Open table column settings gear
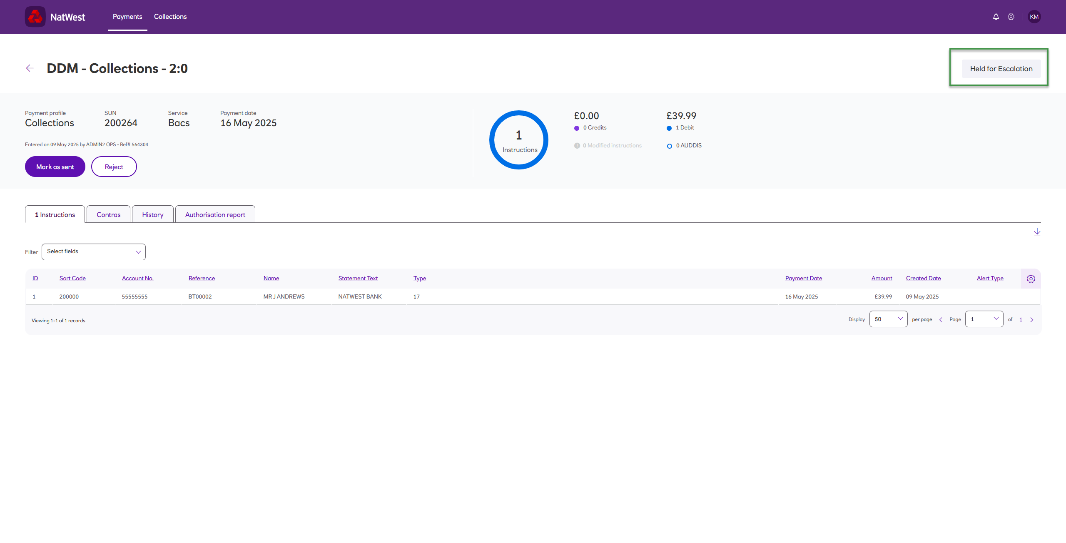Image resolution: width=1066 pixels, height=543 pixels. point(1031,279)
